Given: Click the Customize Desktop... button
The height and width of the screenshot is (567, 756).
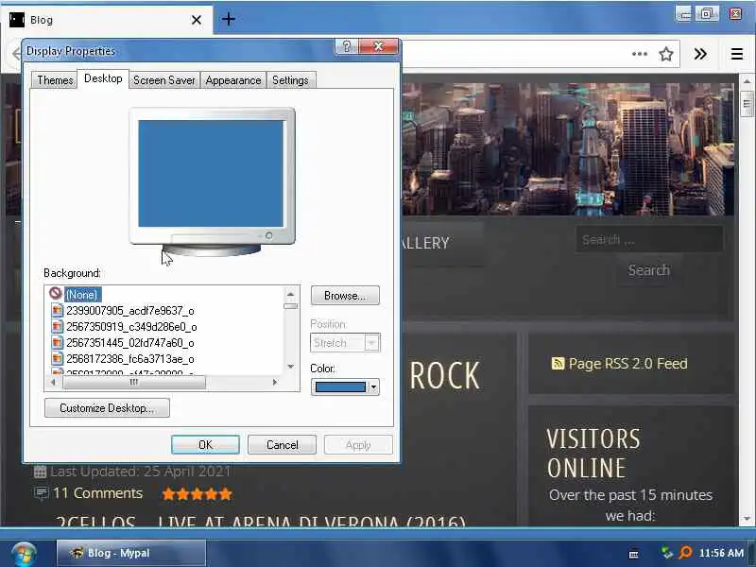Looking at the screenshot, I should click(x=107, y=408).
